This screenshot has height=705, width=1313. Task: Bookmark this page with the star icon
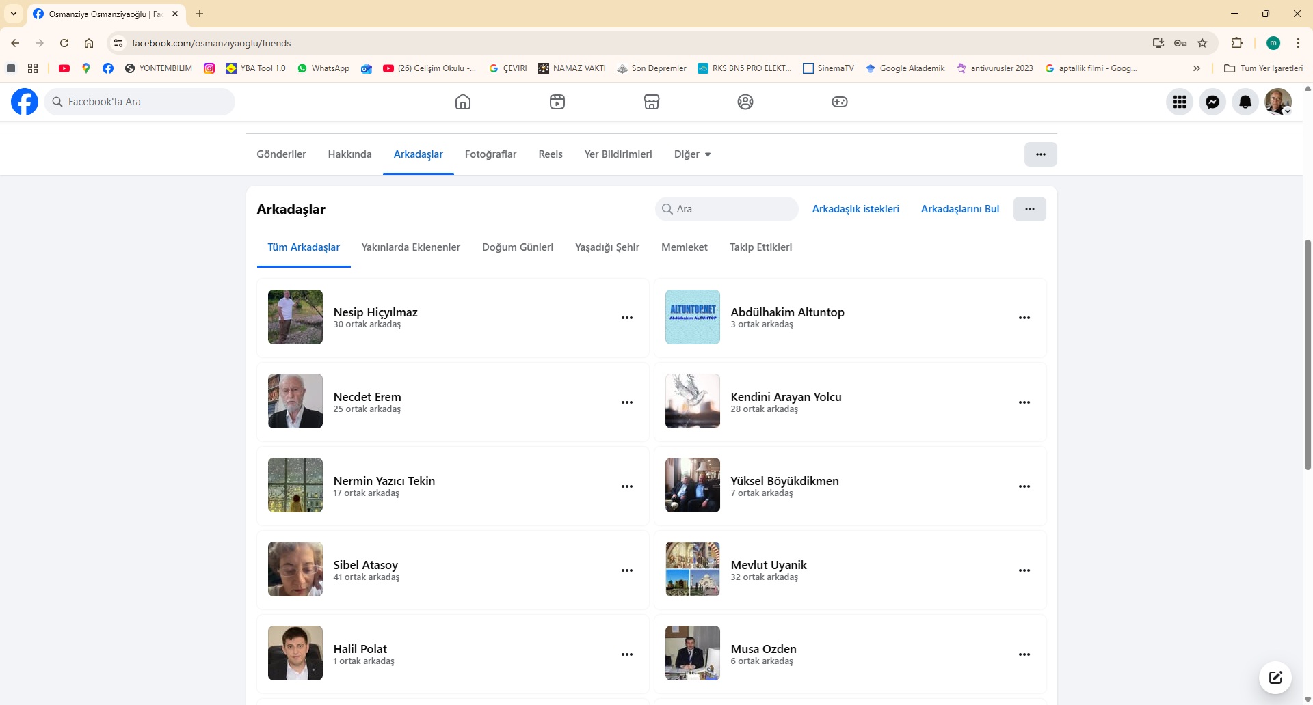click(1202, 43)
